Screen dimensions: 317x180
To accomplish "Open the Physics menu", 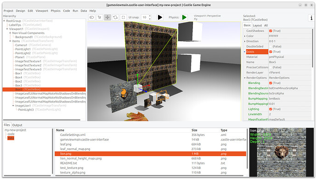I will pyautogui.click(x=56, y=11).
